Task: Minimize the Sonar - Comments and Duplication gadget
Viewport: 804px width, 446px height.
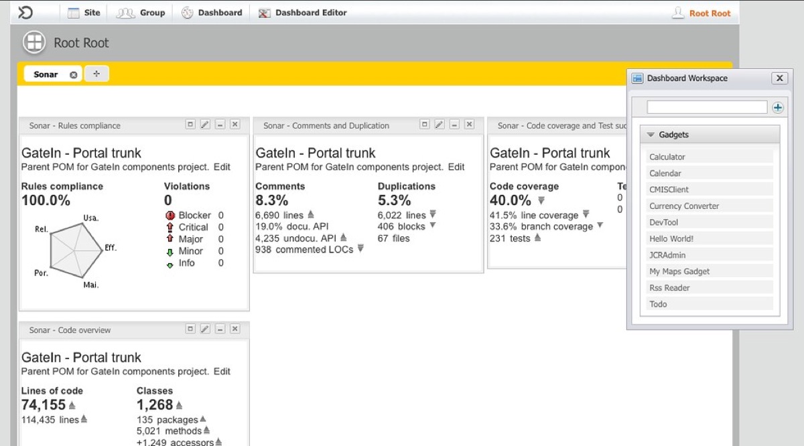Action: 454,125
